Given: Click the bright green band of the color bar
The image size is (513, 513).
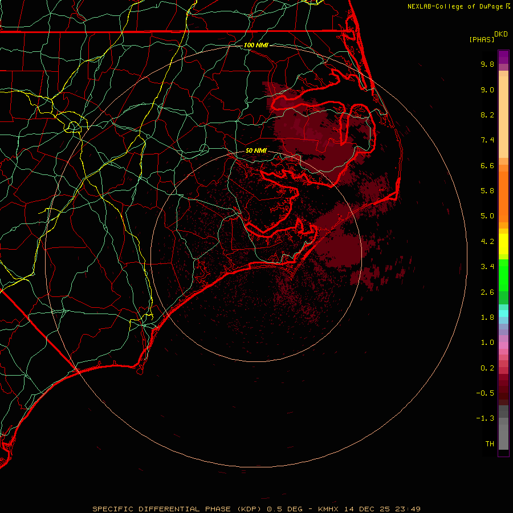Looking at the screenshot, I should click(x=503, y=274).
